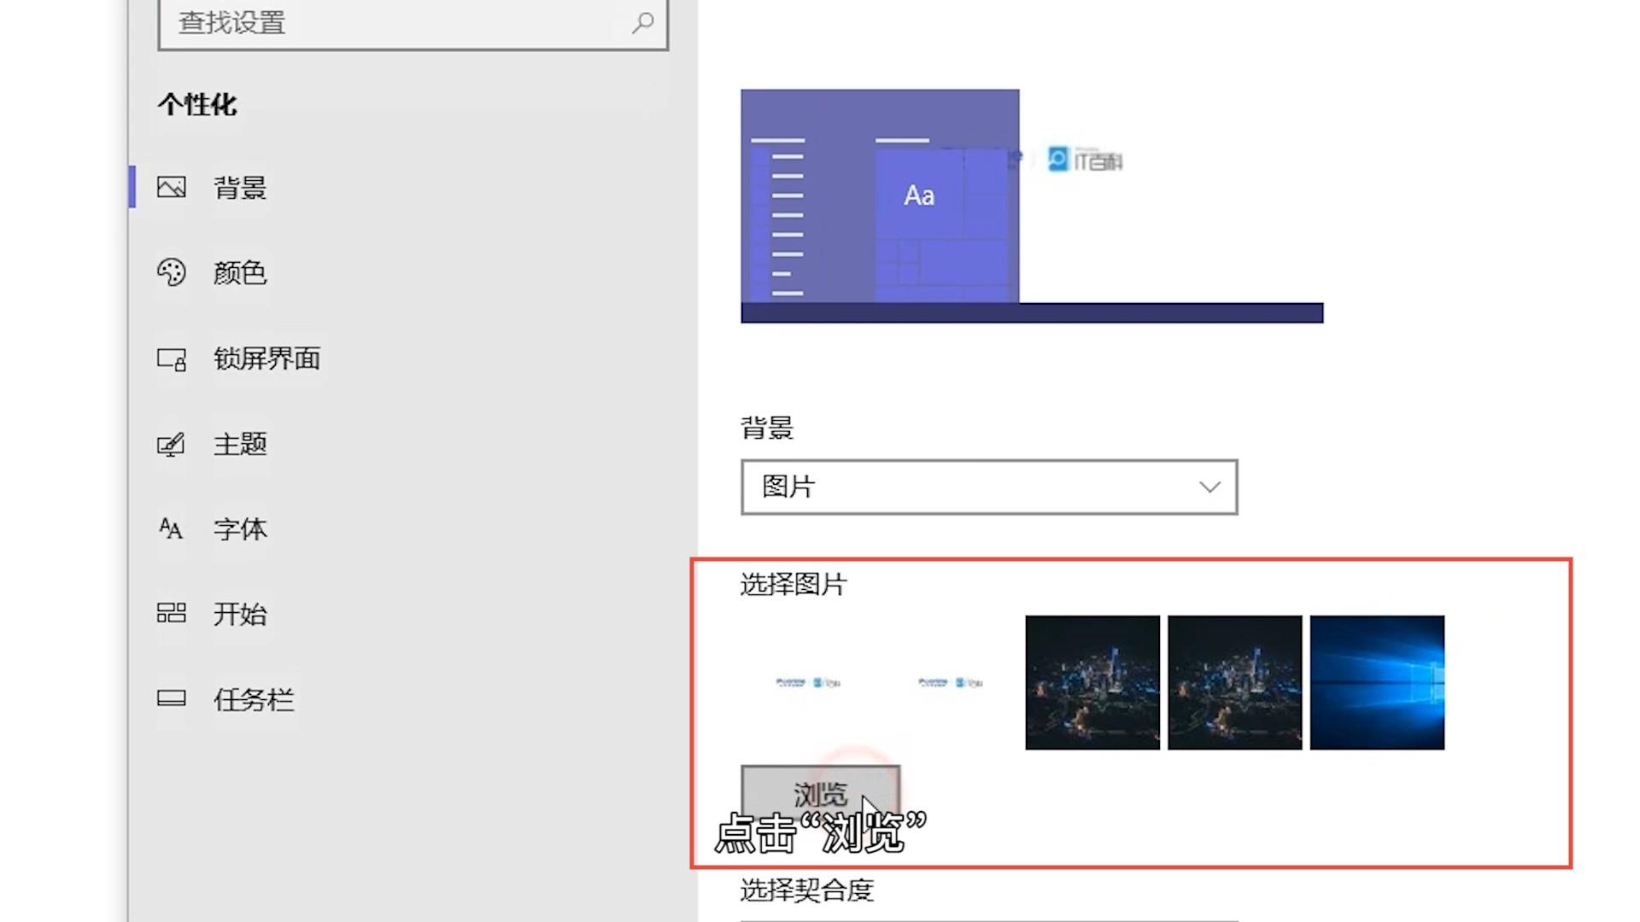1640x922 pixels.
Task: Click the Colors palette icon
Action: pyautogui.click(x=171, y=272)
